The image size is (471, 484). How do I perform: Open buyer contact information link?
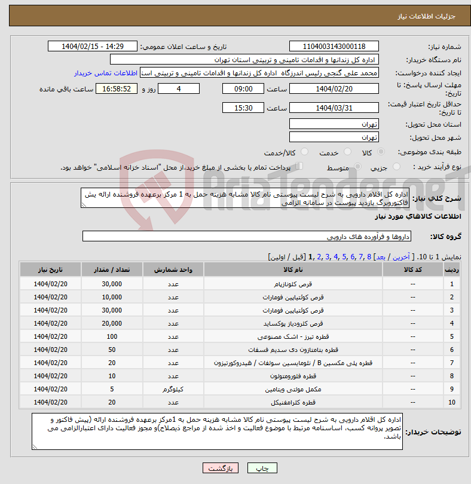pyautogui.click(x=106, y=73)
